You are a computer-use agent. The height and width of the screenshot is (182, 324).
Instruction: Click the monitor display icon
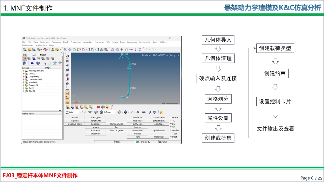[155, 112]
